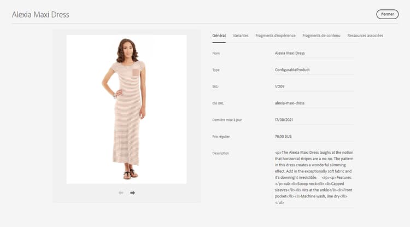Viewport: 410px width, 227px height.
Task: Click the date value 17/08/2021
Action: tap(284, 120)
